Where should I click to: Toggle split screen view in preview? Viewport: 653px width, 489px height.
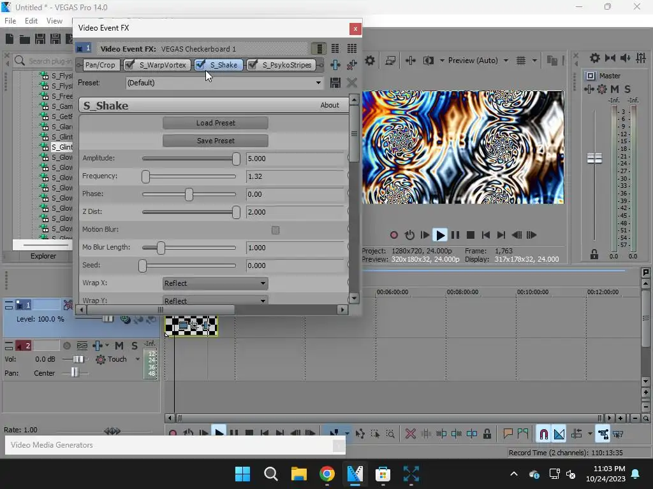tap(428, 60)
